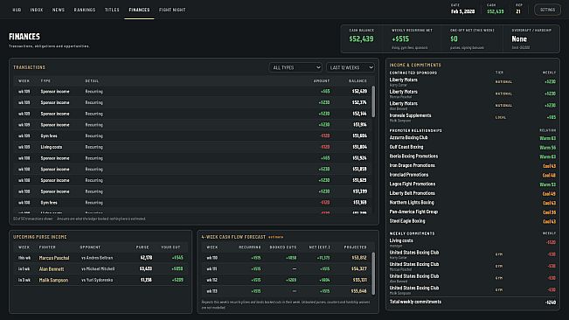Select transaction row with balance $52,439

[x=192, y=92]
